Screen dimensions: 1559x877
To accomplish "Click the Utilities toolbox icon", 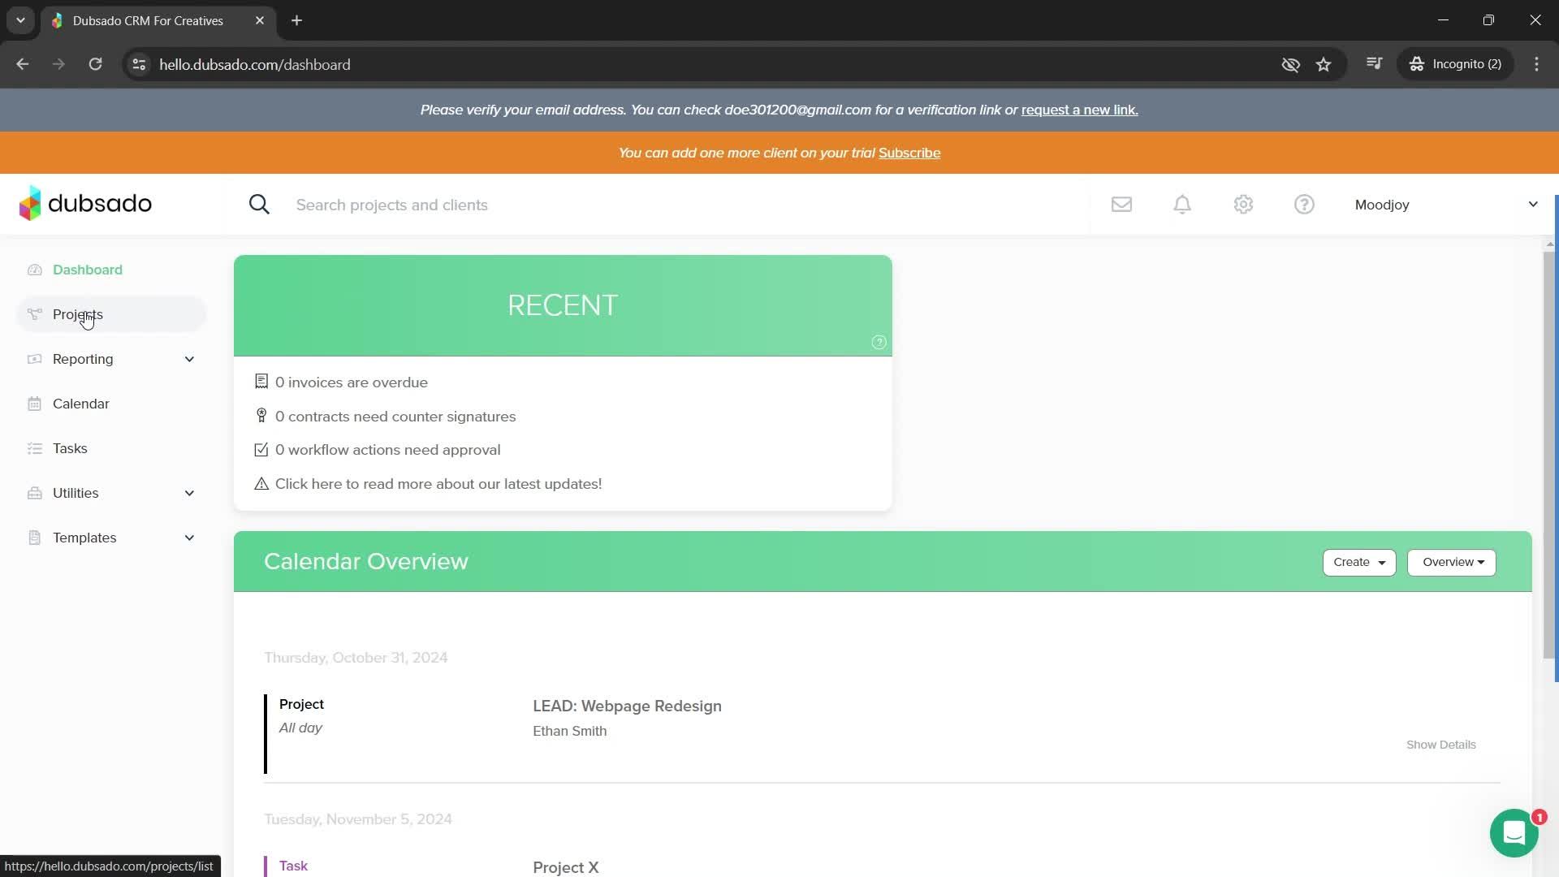I will tap(34, 493).
